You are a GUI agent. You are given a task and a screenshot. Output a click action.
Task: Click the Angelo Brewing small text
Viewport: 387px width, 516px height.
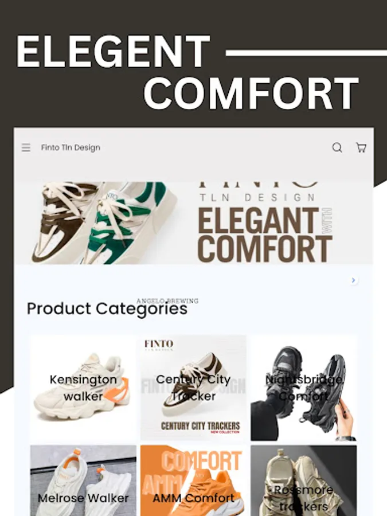[x=167, y=301]
